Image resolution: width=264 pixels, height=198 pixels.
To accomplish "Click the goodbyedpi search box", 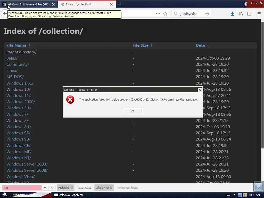I will click(x=191, y=14).
